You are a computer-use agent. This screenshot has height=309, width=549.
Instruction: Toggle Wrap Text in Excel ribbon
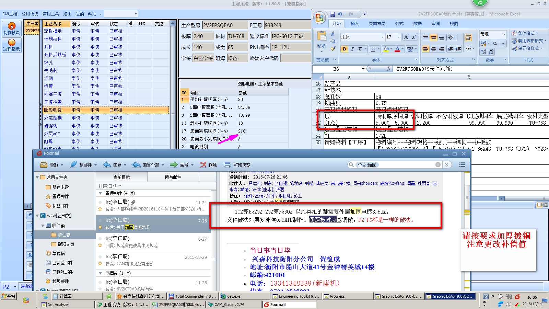point(468,37)
